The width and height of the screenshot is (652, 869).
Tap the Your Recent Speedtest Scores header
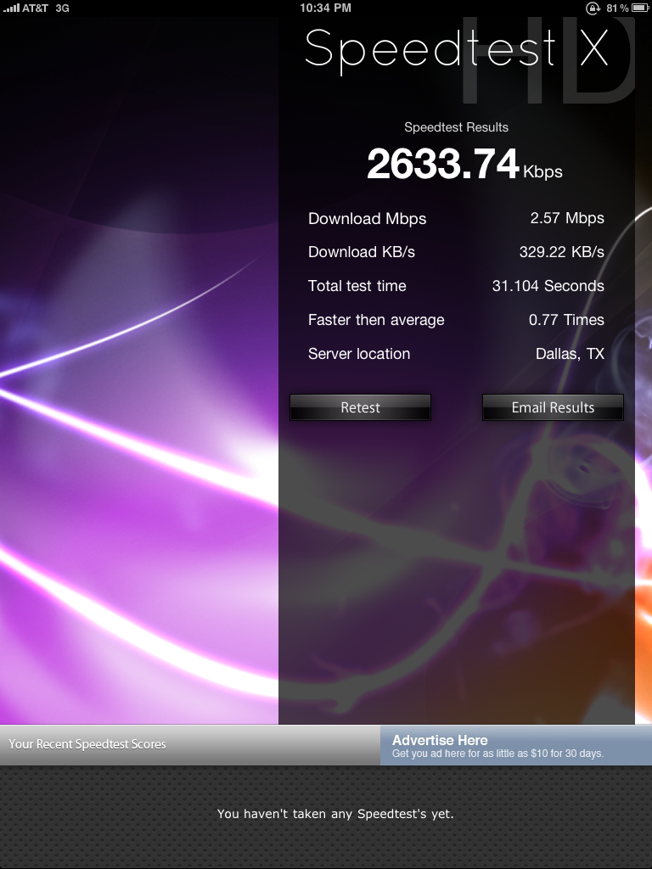pyautogui.click(x=87, y=744)
